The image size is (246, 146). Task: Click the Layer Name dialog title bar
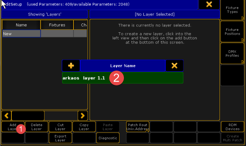[123, 65]
